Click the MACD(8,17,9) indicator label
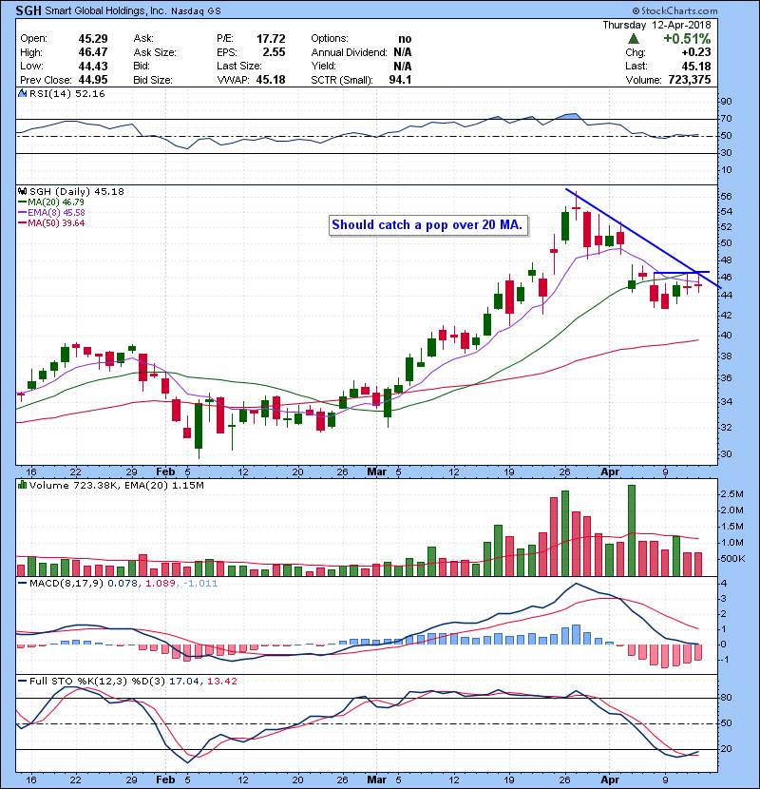Image resolution: width=760 pixels, height=789 pixels. (67, 584)
